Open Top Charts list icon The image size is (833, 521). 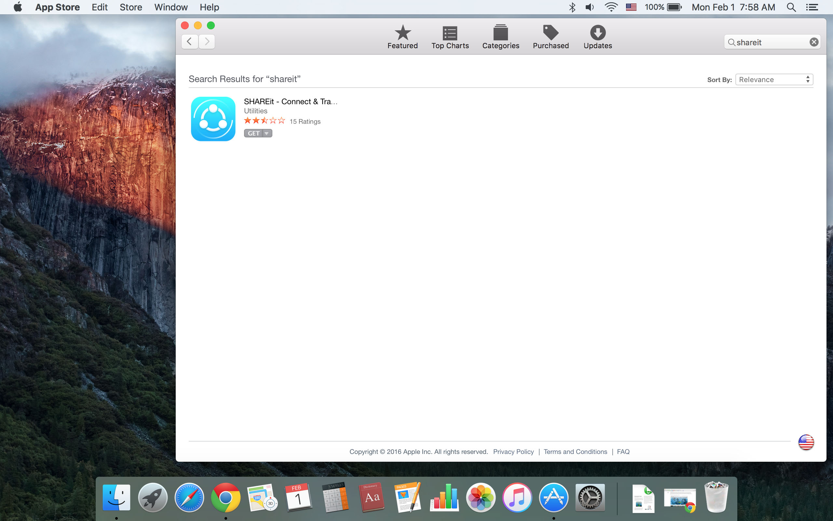[450, 36]
